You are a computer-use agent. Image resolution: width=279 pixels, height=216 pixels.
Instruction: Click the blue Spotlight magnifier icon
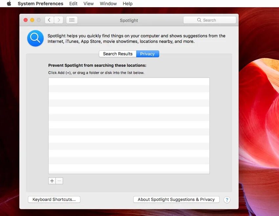[x=35, y=38]
